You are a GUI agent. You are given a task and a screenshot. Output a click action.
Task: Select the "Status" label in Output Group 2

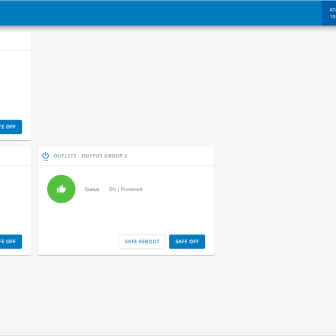(92, 190)
